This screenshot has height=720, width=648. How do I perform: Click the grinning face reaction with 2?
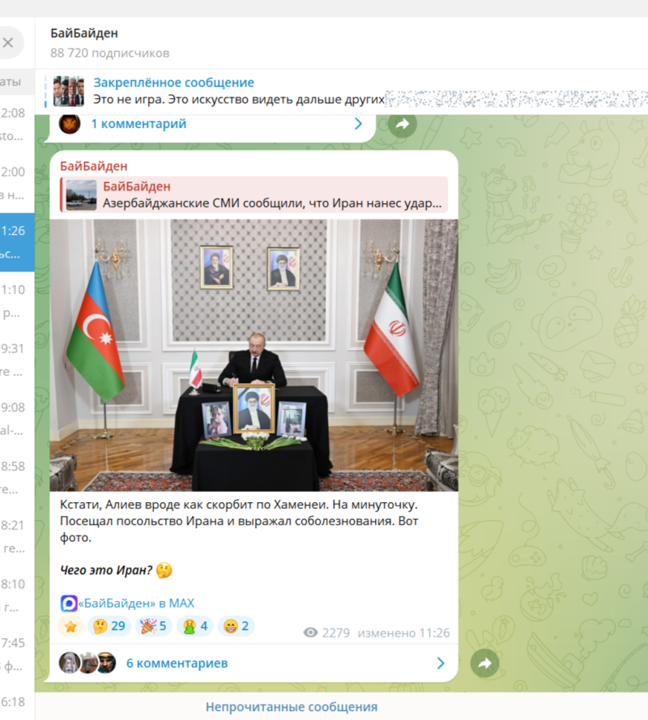[236, 626]
